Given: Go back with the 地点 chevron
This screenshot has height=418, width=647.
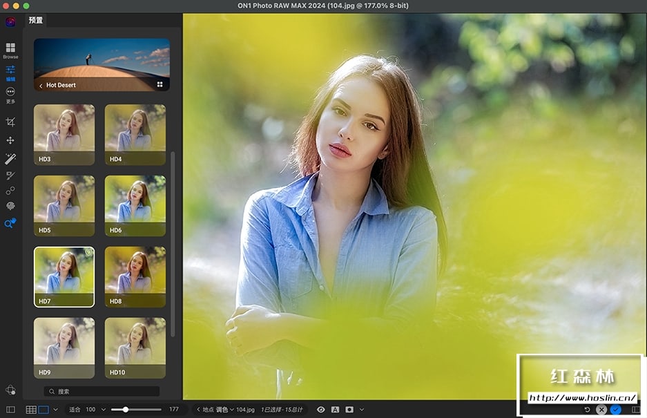Looking at the screenshot, I should [x=198, y=410].
